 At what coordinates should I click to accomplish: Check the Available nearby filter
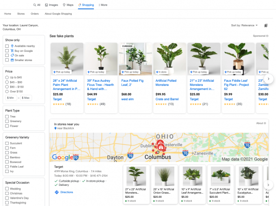(7, 46)
